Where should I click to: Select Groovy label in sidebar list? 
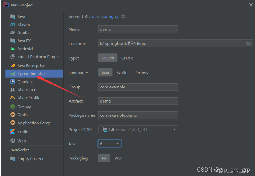24,107
